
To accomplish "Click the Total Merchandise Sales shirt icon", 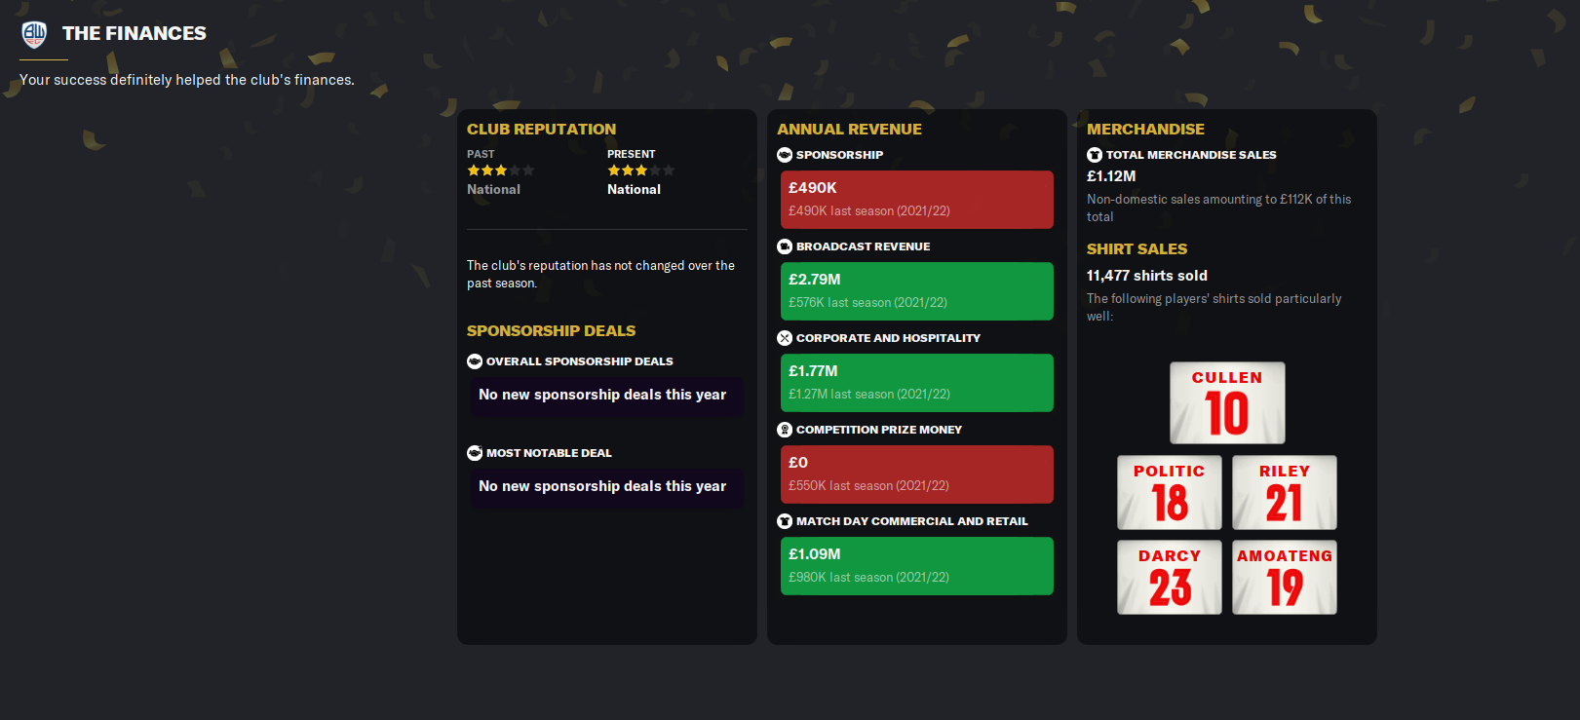I will tap(1095, 155).
